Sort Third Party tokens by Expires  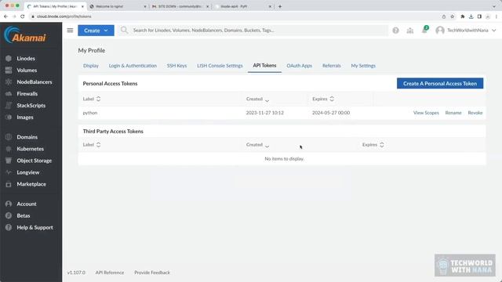coord(373,144)
